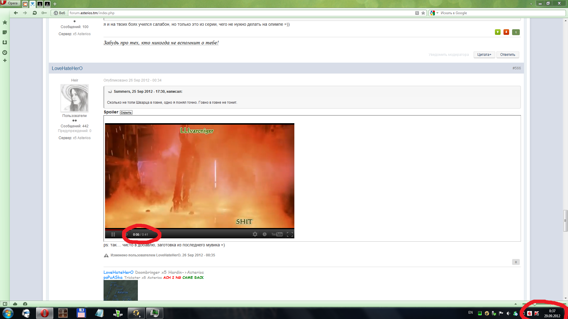
Task: Open LoveHateHerO profile from post header
Action: tap(67, 68)
